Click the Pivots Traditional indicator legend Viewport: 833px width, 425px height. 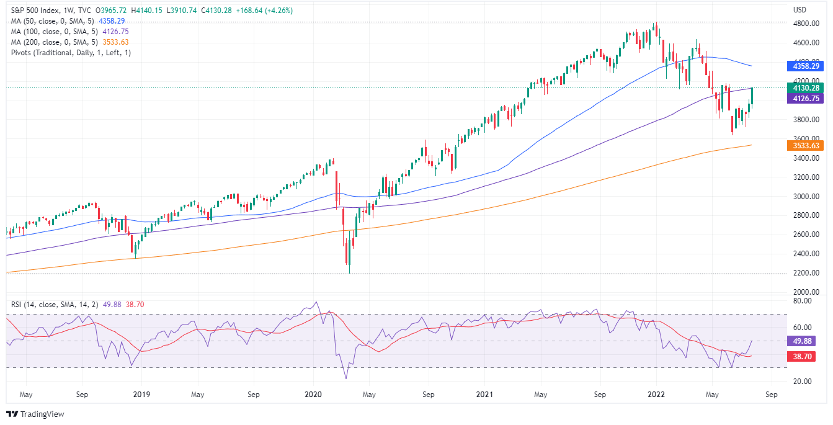coord(71,53)
